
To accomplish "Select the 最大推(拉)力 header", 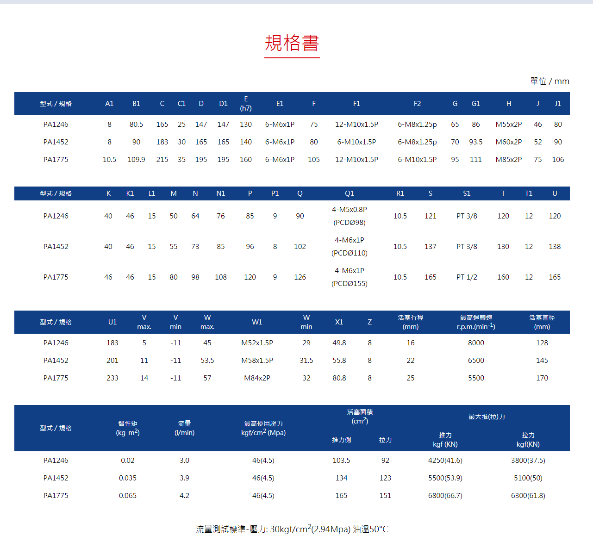I will pos(487,417).
